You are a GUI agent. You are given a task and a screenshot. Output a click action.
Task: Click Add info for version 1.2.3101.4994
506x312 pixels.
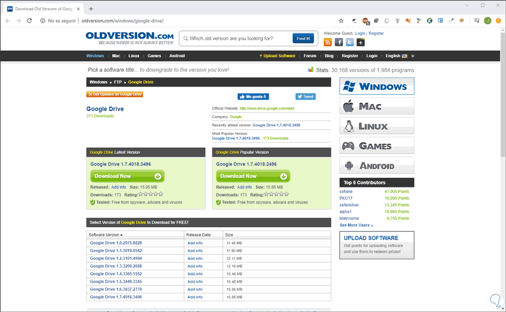(195, 258)
